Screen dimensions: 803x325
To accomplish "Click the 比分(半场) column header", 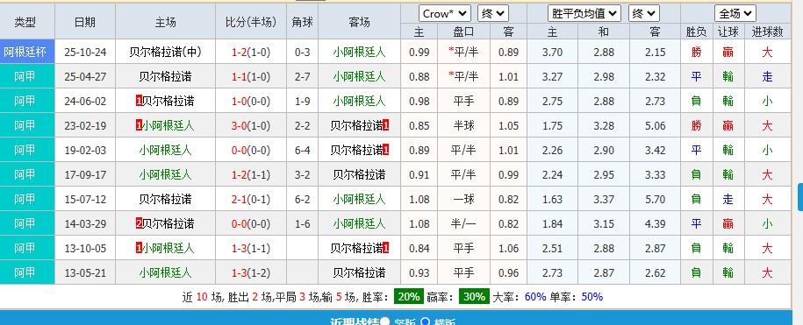I will coord(251,22).
